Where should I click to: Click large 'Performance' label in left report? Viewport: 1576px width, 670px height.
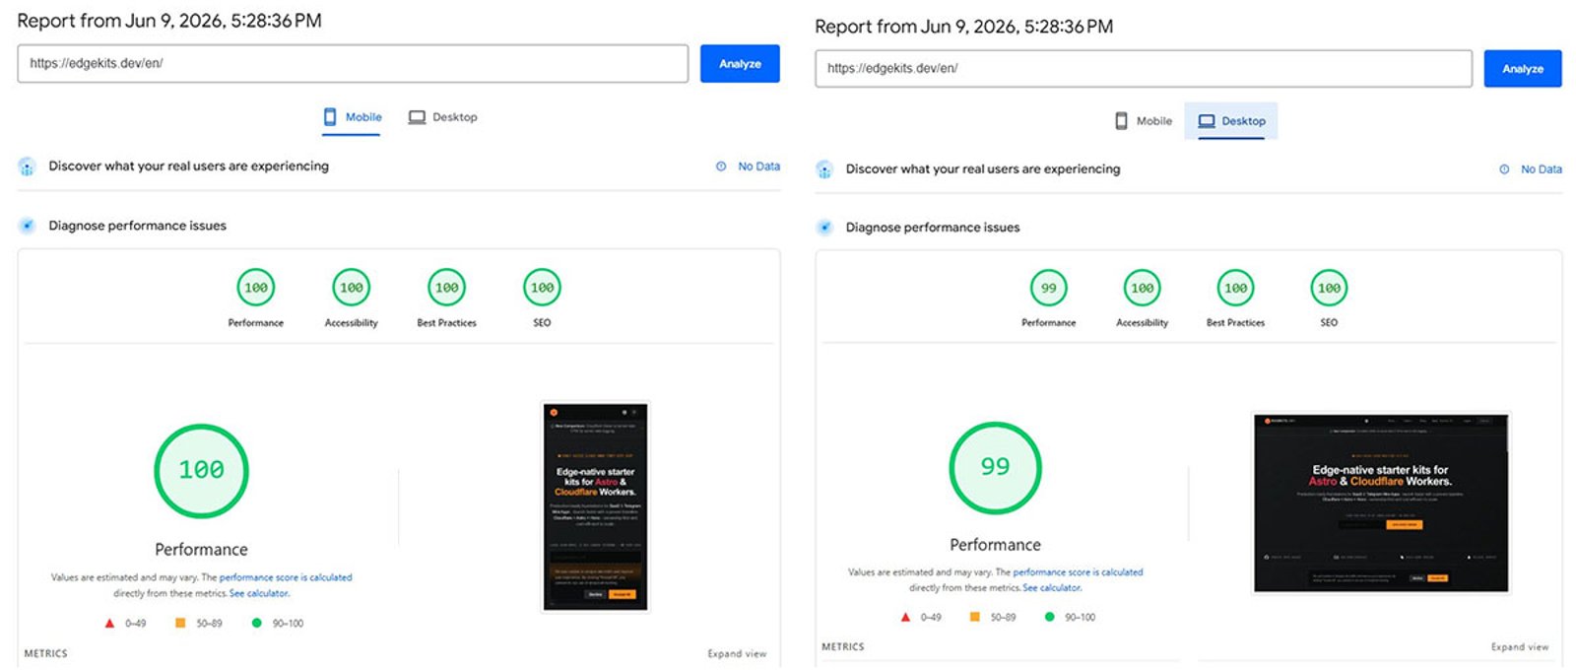point(202,550)
